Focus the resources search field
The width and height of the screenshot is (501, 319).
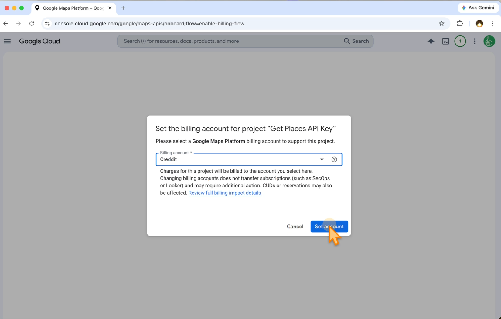(x=245, y=41)
